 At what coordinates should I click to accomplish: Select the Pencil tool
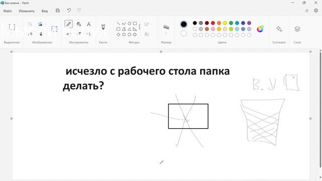point(68,24)
